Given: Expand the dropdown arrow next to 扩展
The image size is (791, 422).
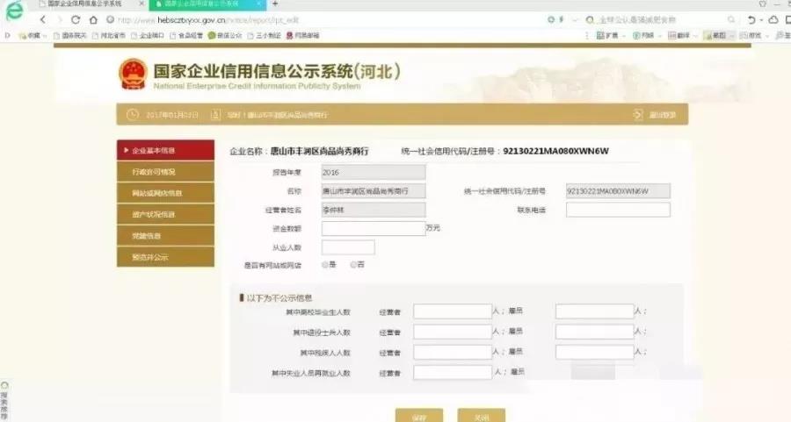Looking at the screenshot, I should [x=625, y=36].
